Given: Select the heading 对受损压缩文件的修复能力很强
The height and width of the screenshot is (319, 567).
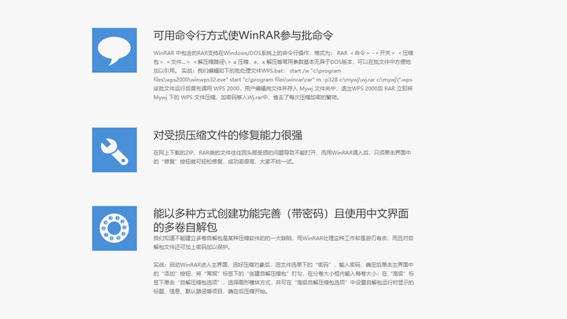Looking at the screenshot, I should tap(228, 135).
